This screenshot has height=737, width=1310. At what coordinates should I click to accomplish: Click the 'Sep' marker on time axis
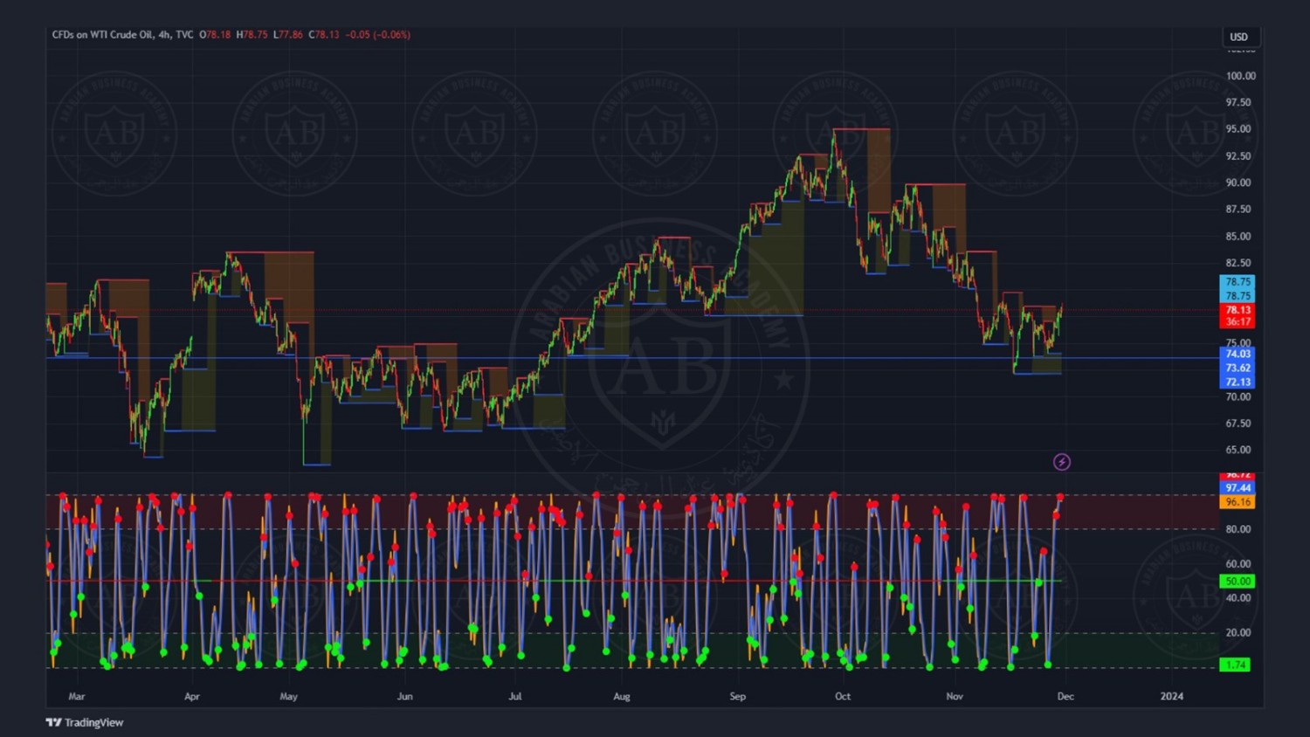[x=738, y=696]
